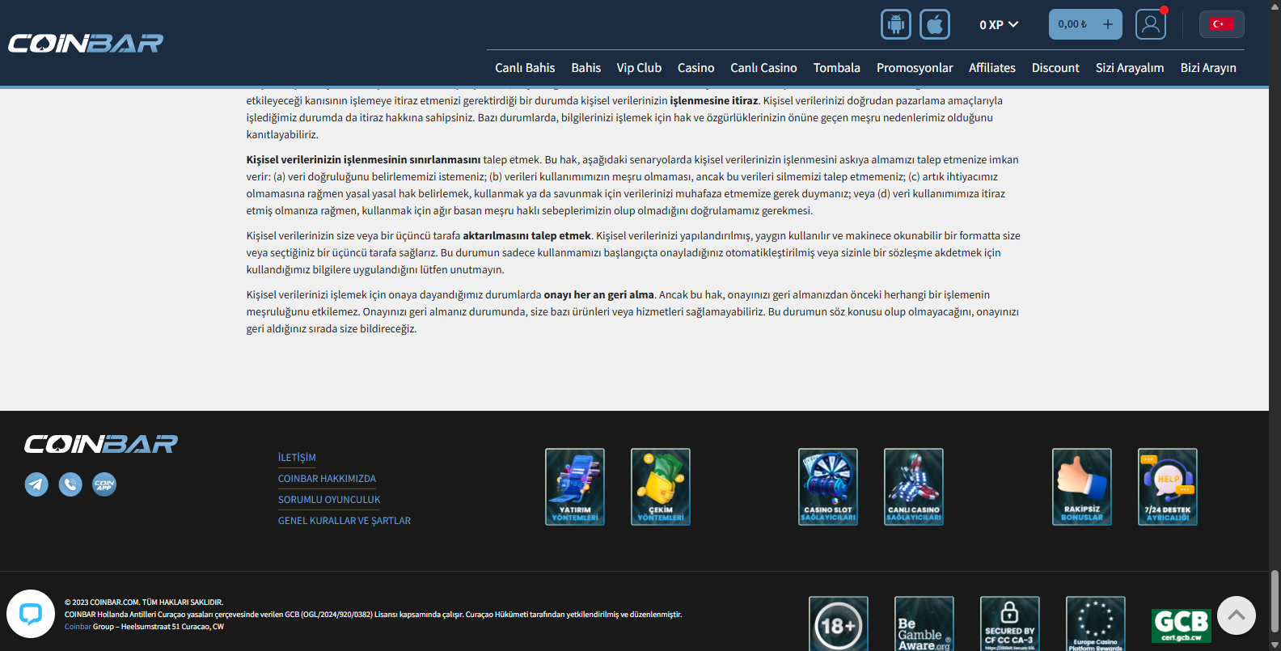Open the Telegram contact icon
Screen dimensions: 1281x651
click(36, 484)
